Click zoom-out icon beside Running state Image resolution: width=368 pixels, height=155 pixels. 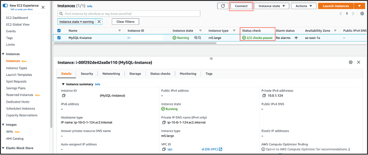[200, 38]
